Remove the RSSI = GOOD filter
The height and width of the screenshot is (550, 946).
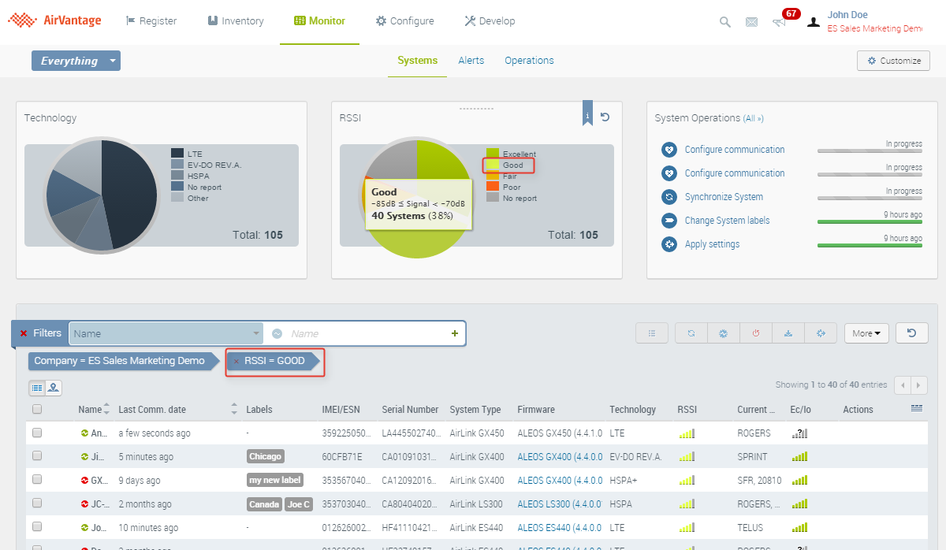(236, 362)
